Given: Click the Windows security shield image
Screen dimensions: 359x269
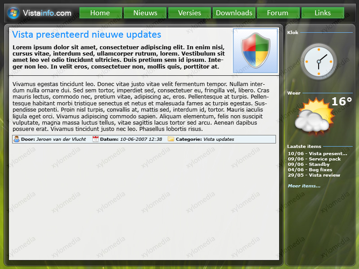Looking at the screenshot, I should (255, 51).
